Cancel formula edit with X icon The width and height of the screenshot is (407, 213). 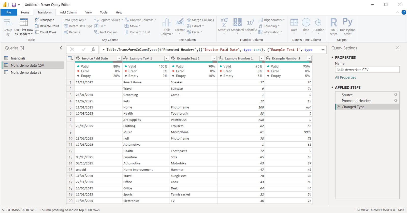(x=72, y=50)
